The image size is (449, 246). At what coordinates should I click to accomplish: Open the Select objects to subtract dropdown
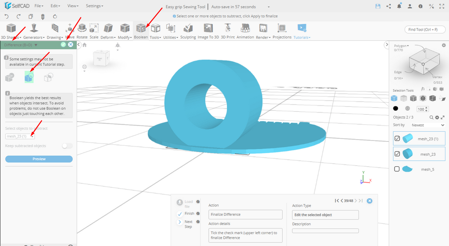tap(20, 136)
